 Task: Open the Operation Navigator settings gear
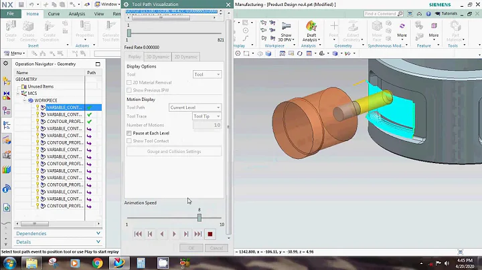[5, 63]
